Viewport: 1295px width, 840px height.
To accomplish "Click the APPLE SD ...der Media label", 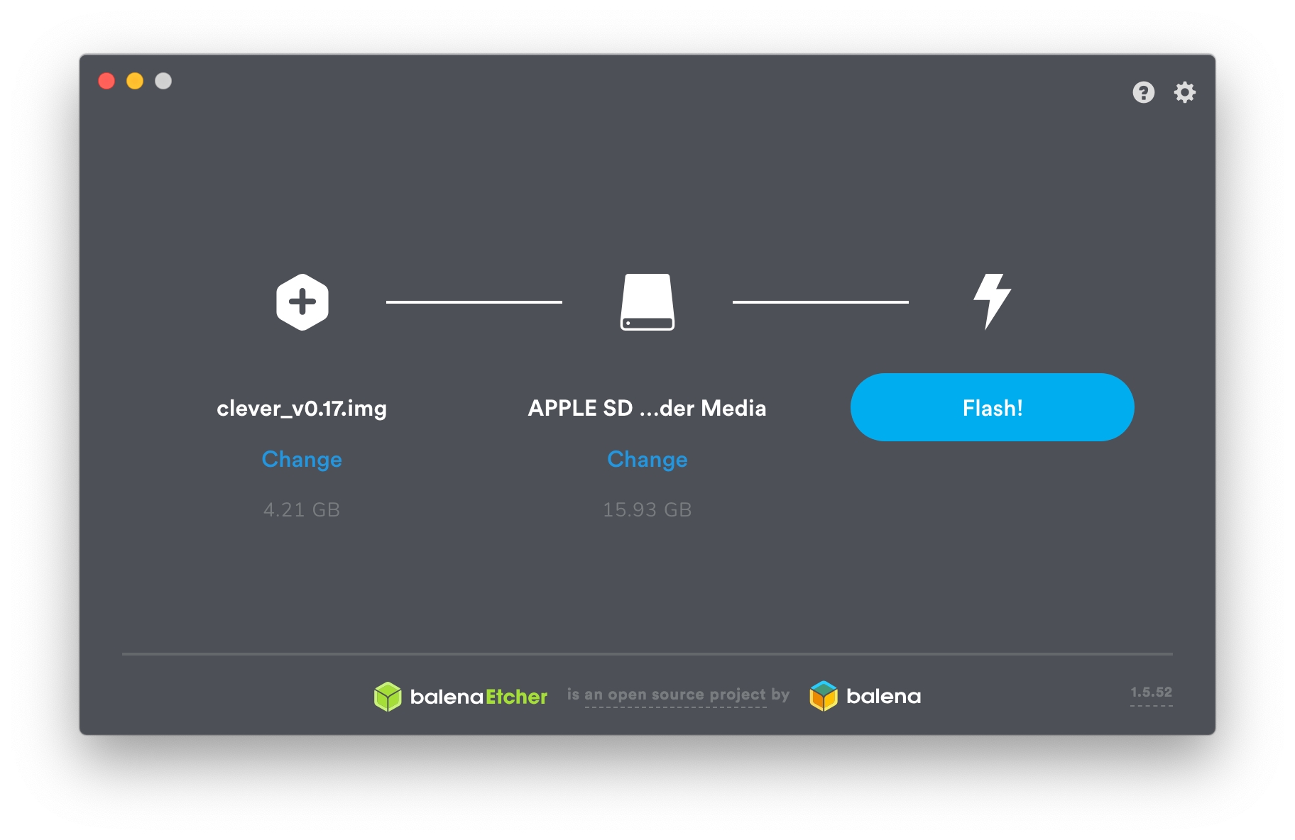I will [x=647, y=409].
